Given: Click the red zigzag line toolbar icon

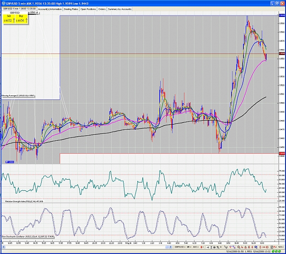Looking at the screenshot, I should pyautogui.click(x=242, y=247).
